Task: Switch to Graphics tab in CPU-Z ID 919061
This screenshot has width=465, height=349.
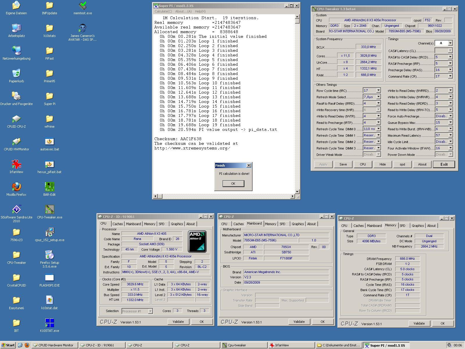Action: [177, 224]
